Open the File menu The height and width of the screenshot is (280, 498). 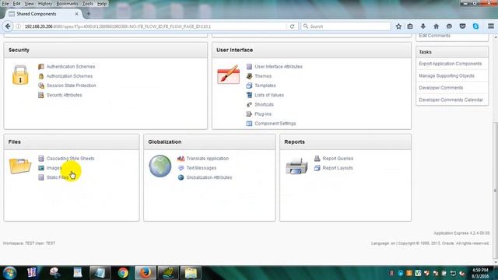coord(5,4)
